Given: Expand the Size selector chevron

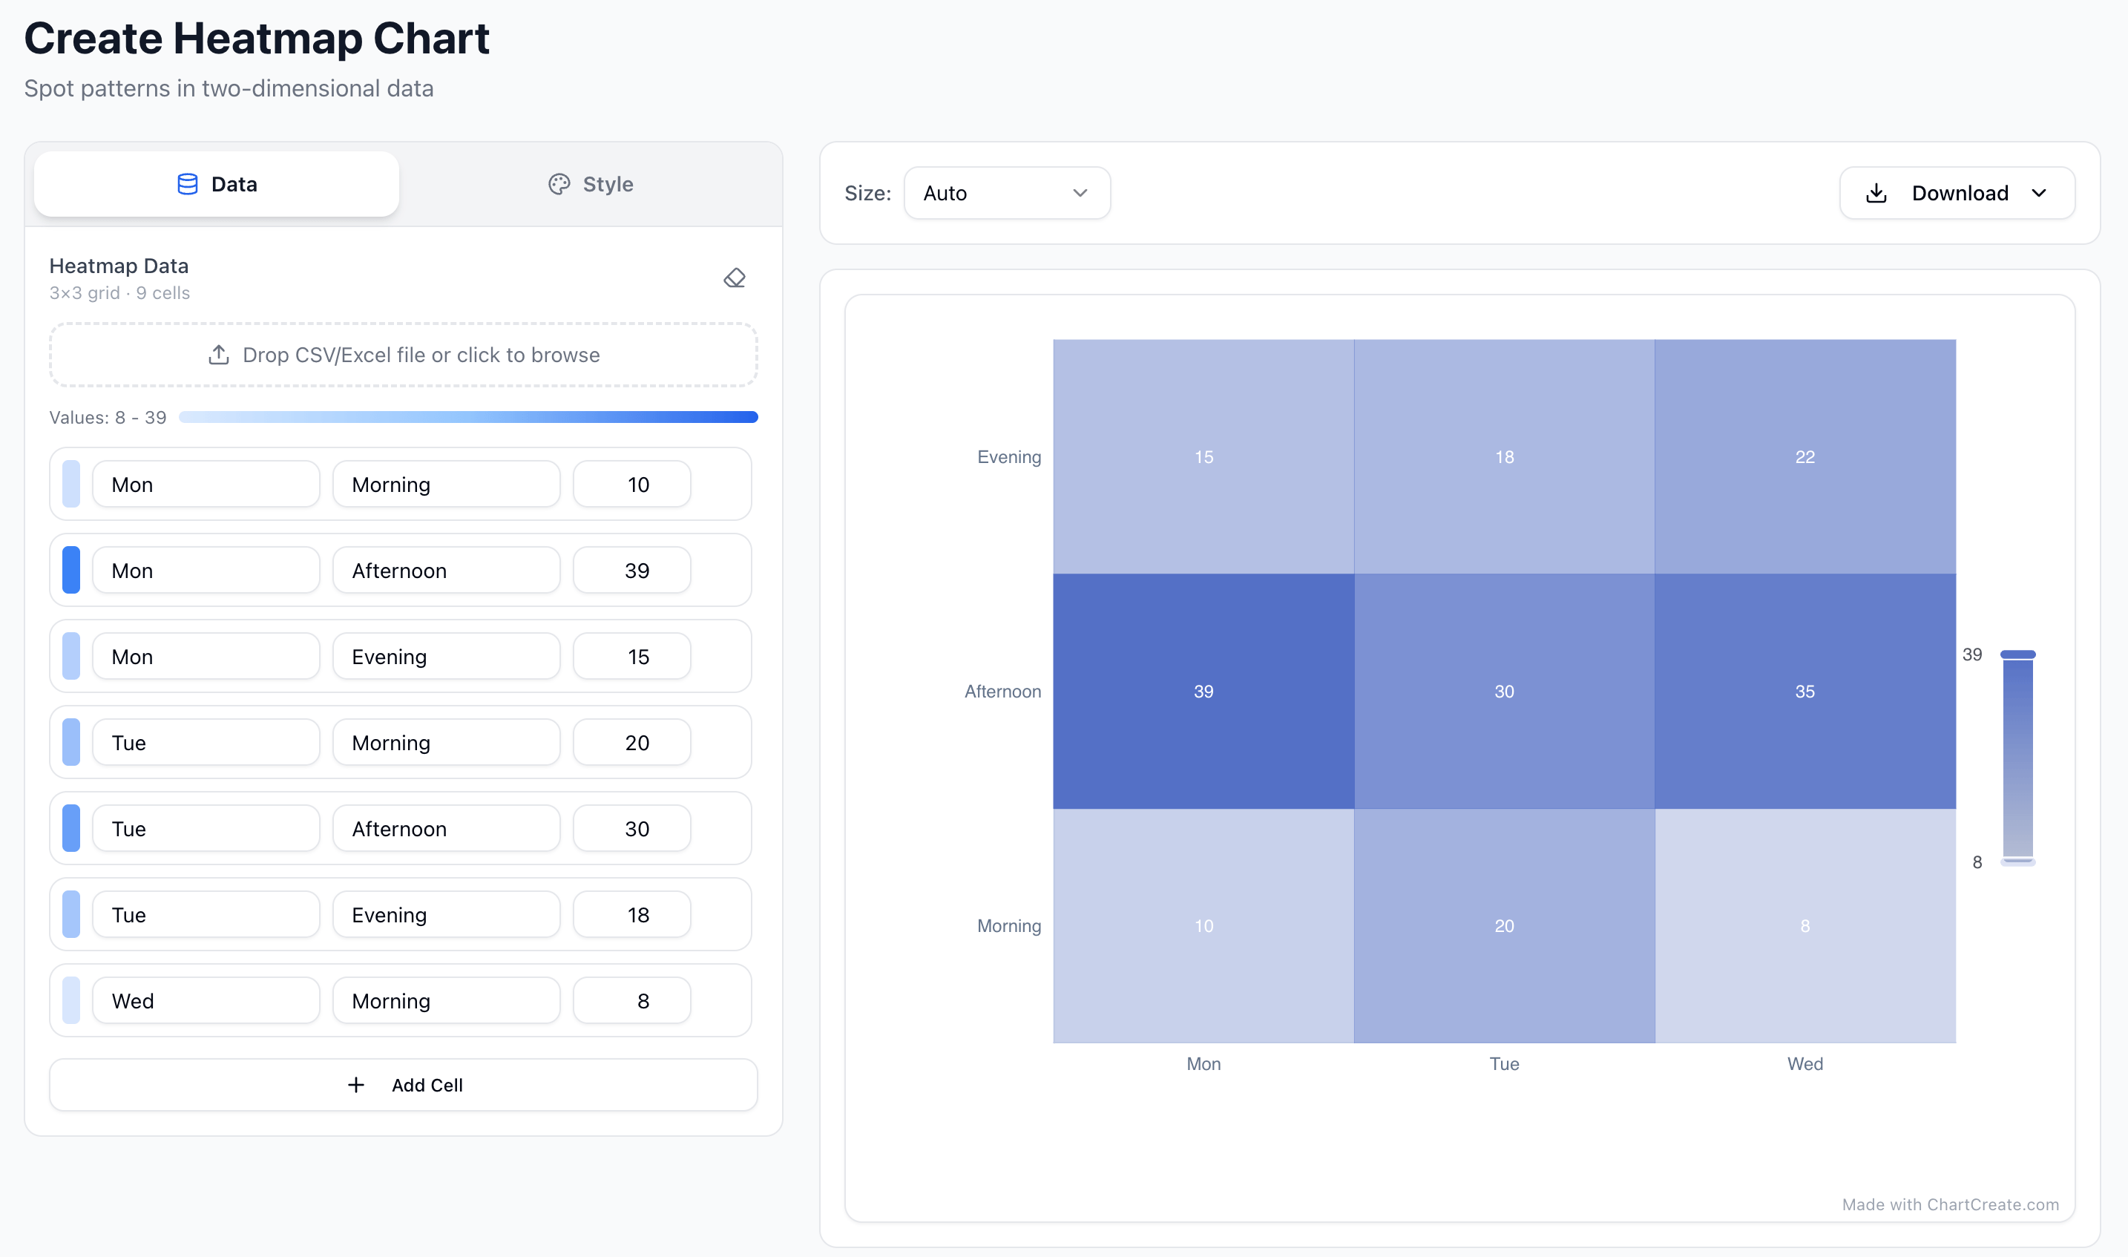Looking at the screenshot, I should coord(1079,192).
